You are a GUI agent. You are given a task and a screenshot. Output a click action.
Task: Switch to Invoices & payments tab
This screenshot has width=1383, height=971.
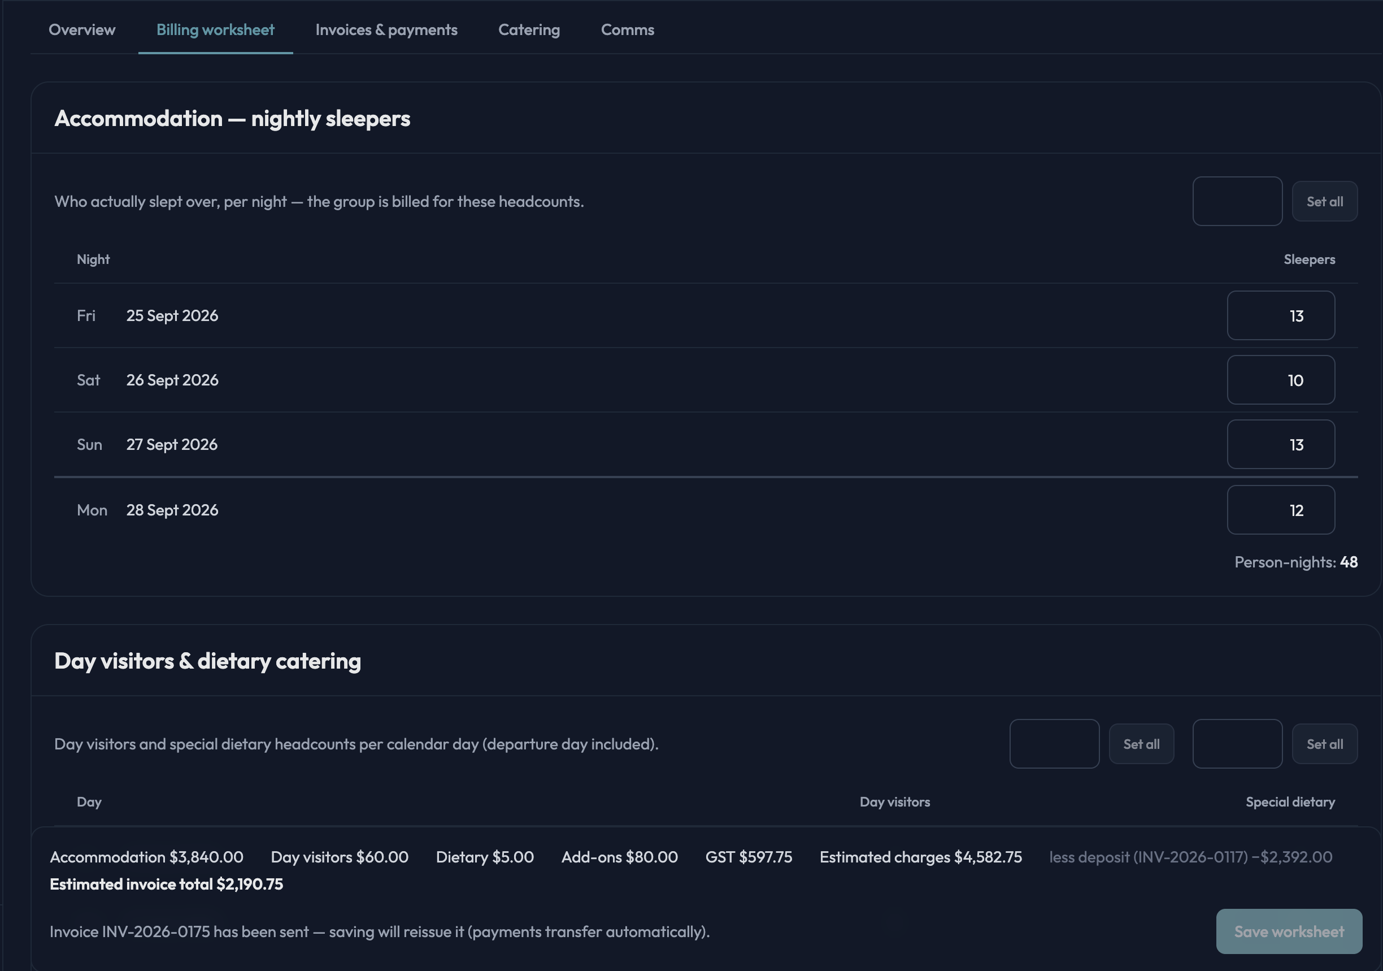coord(386,29)
